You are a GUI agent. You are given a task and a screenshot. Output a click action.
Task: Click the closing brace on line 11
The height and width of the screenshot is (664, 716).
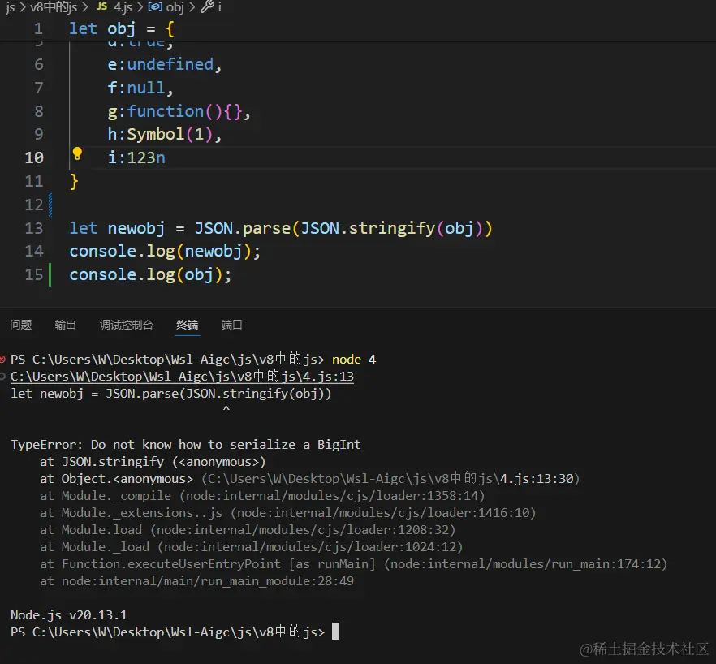tap(74, 181)
